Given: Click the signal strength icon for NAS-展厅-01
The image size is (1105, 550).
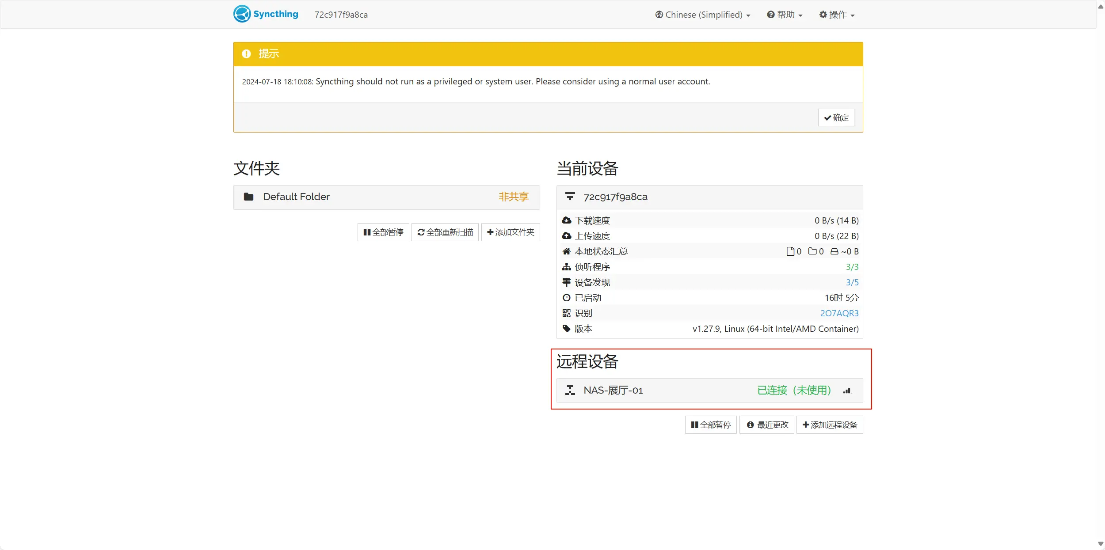Looking at the screenshot, I should pos(847,391).
